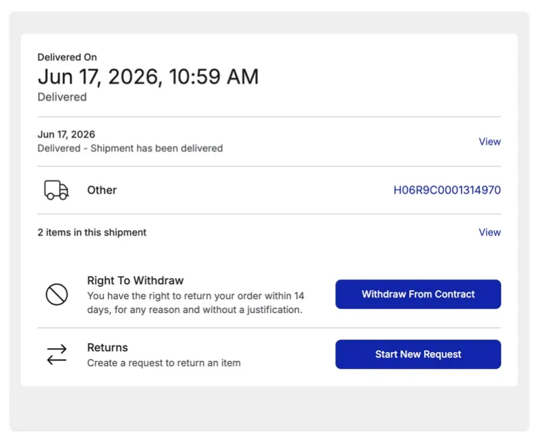Screen dimensions: 540x440
Task: Click the 'Right To Withdraw' title
Action: coord(136,281)
